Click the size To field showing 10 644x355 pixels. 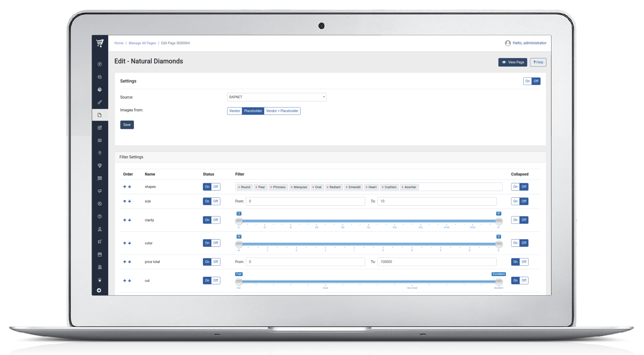click(x=437, y=201)
